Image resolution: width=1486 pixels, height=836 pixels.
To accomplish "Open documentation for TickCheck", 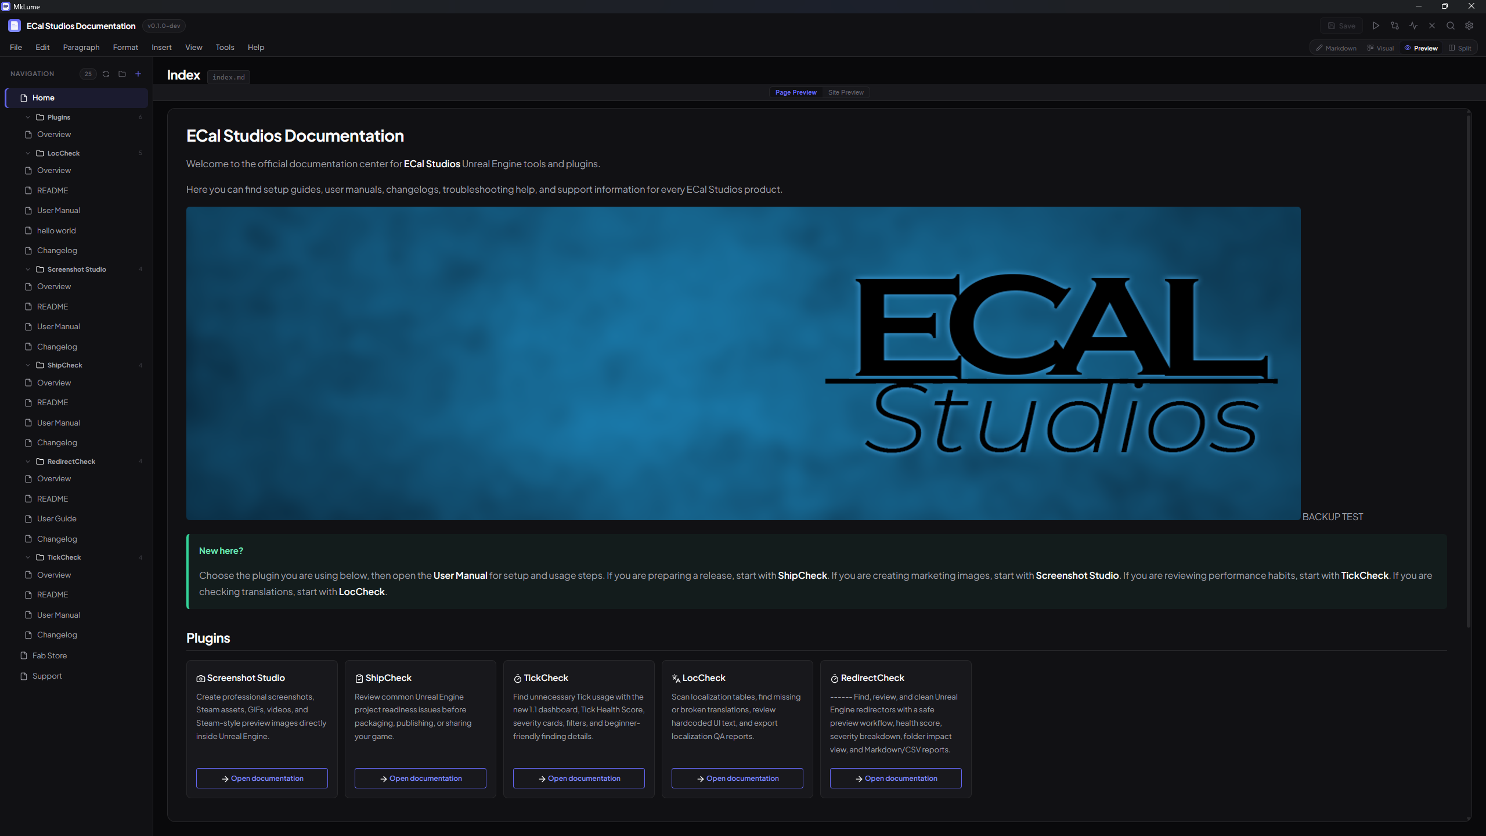I will (x=579, y=778).
